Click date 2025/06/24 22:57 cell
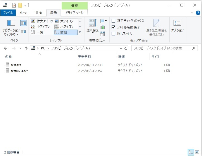 click(90, 71)
